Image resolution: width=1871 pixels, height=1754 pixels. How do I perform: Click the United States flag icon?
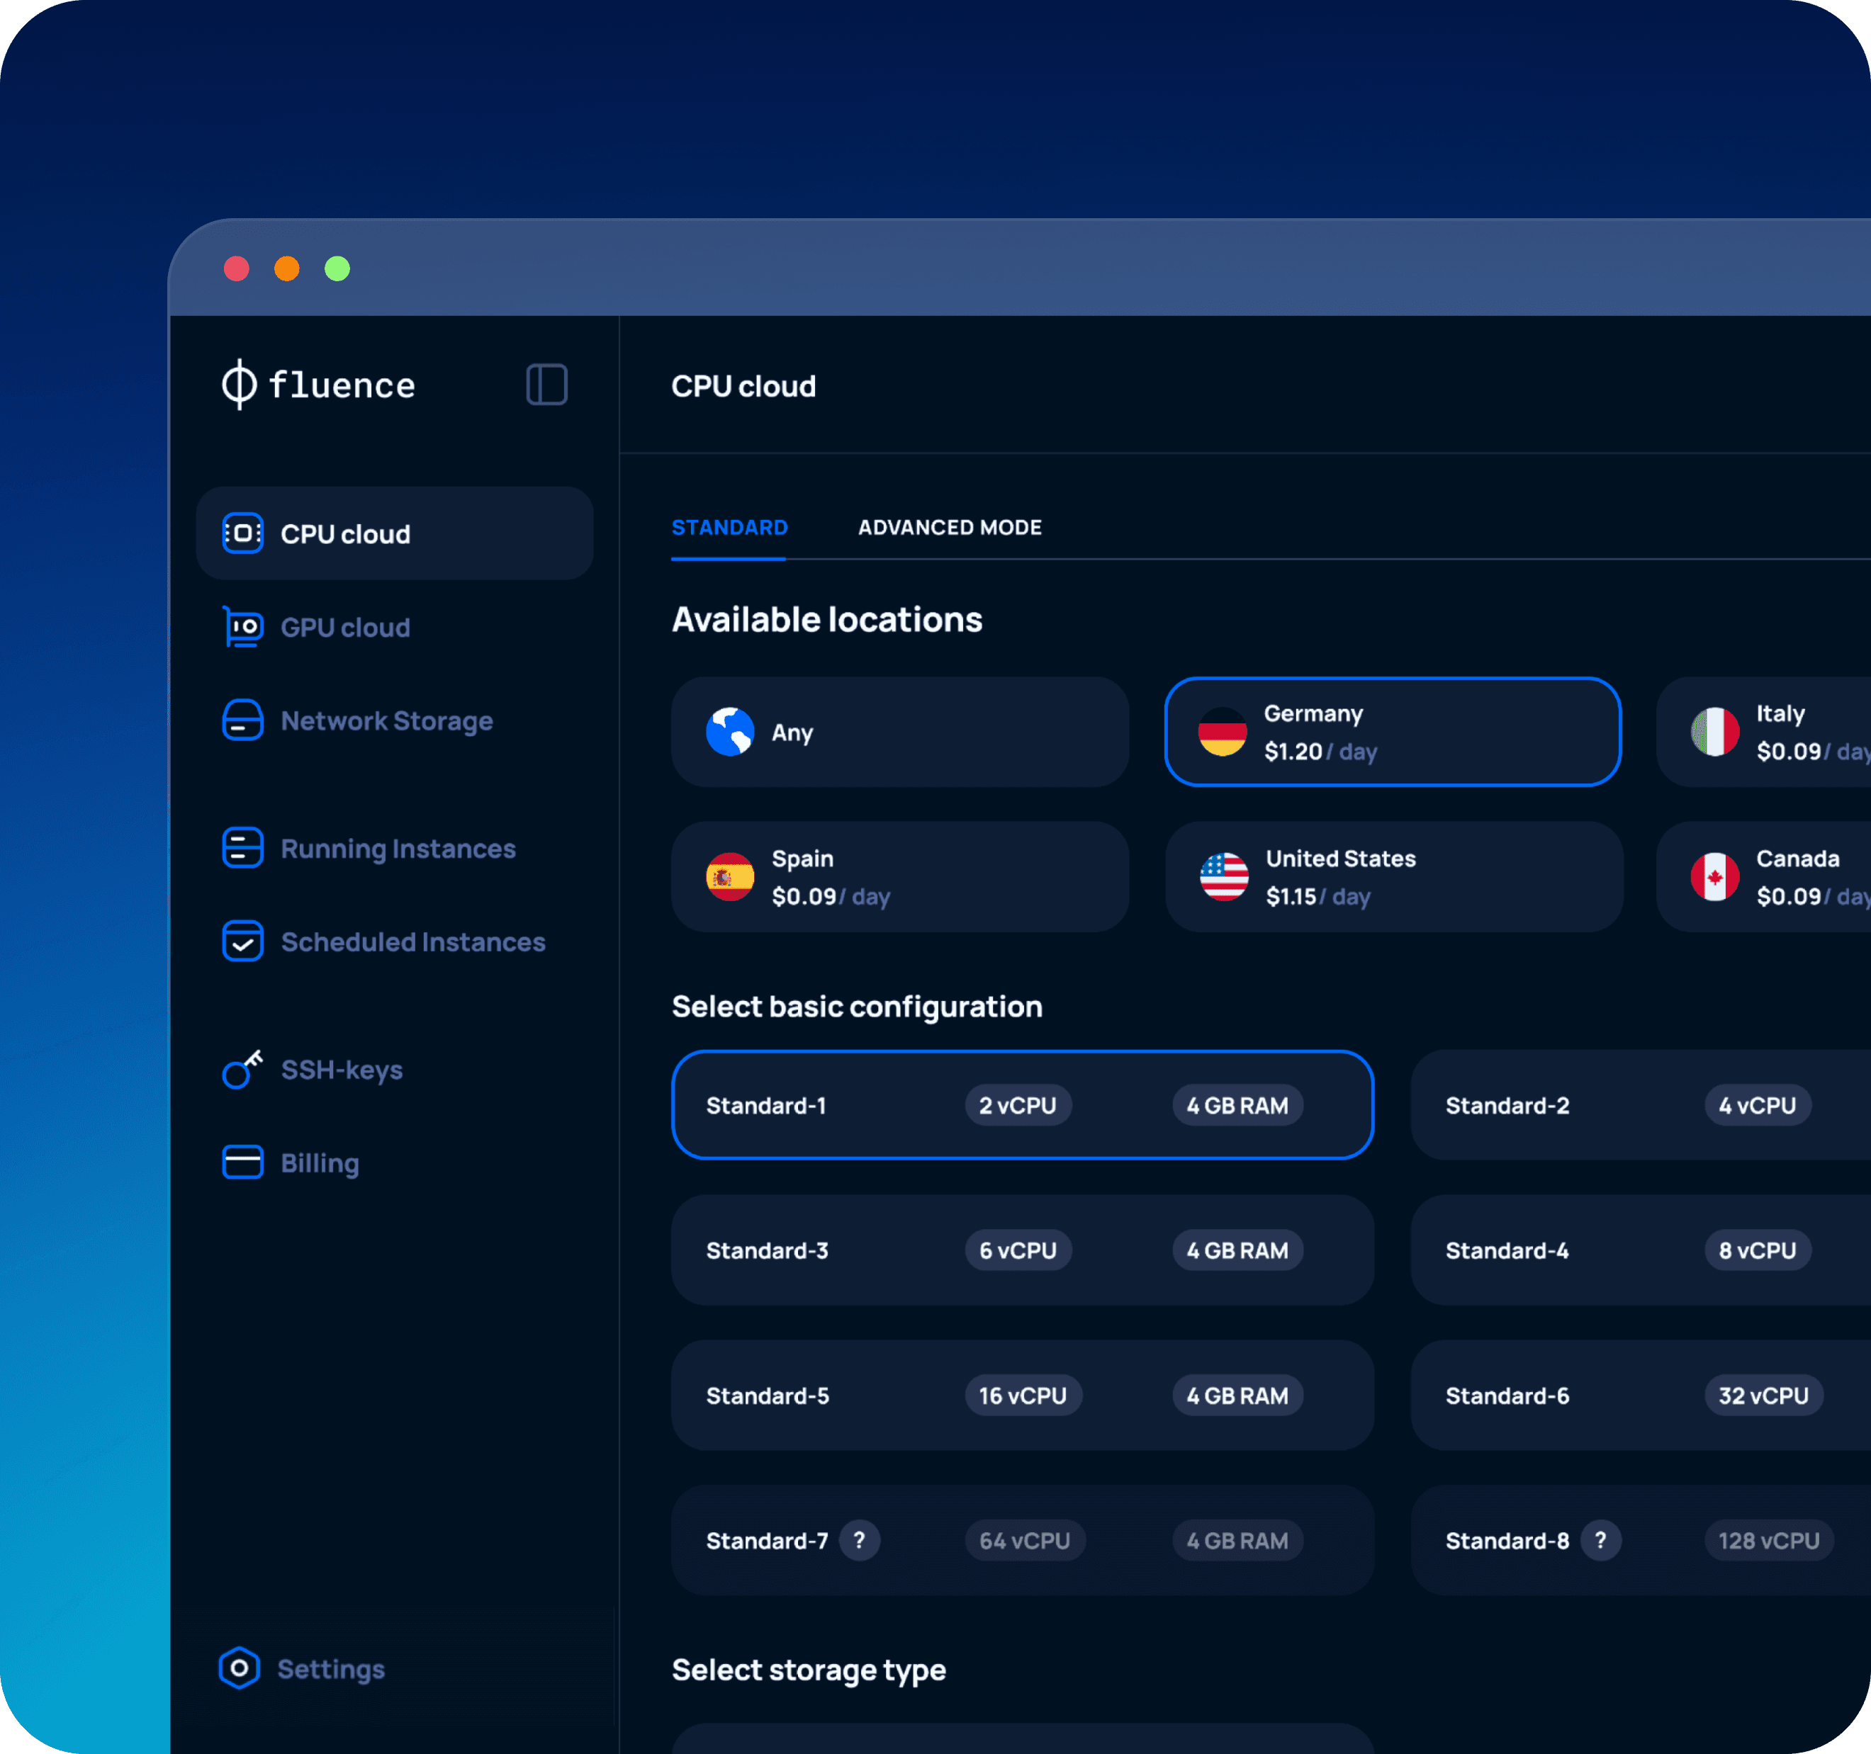pos(1223,876)
